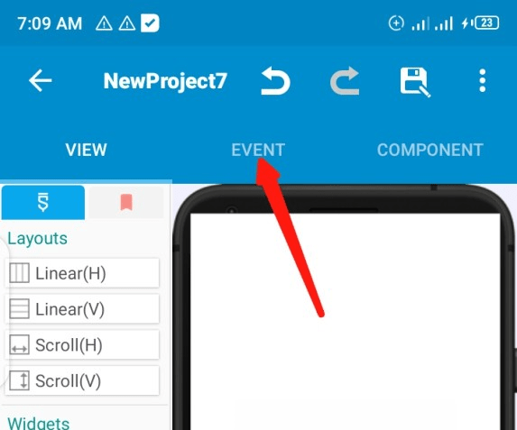Switch to the COMPONENT tab
This screenshot has height=430, width=517.
430,150
